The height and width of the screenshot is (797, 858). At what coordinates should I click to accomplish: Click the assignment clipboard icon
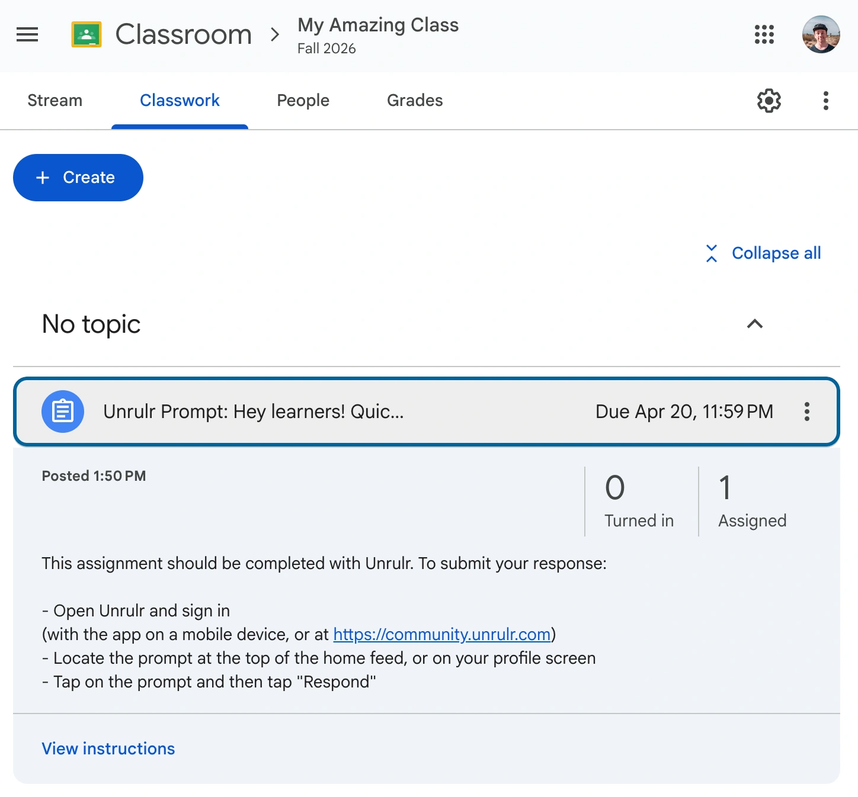pos(63,412)
